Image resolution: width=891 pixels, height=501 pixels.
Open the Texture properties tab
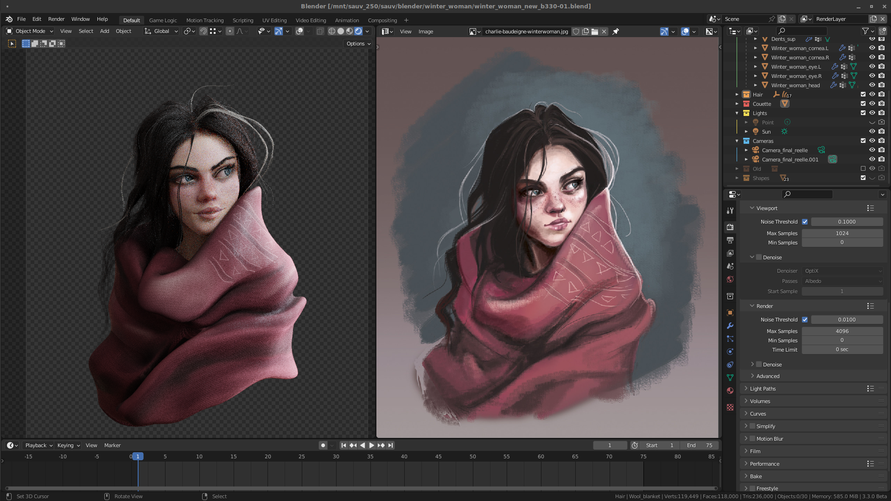pyautogui.click(x=730, y=407)
